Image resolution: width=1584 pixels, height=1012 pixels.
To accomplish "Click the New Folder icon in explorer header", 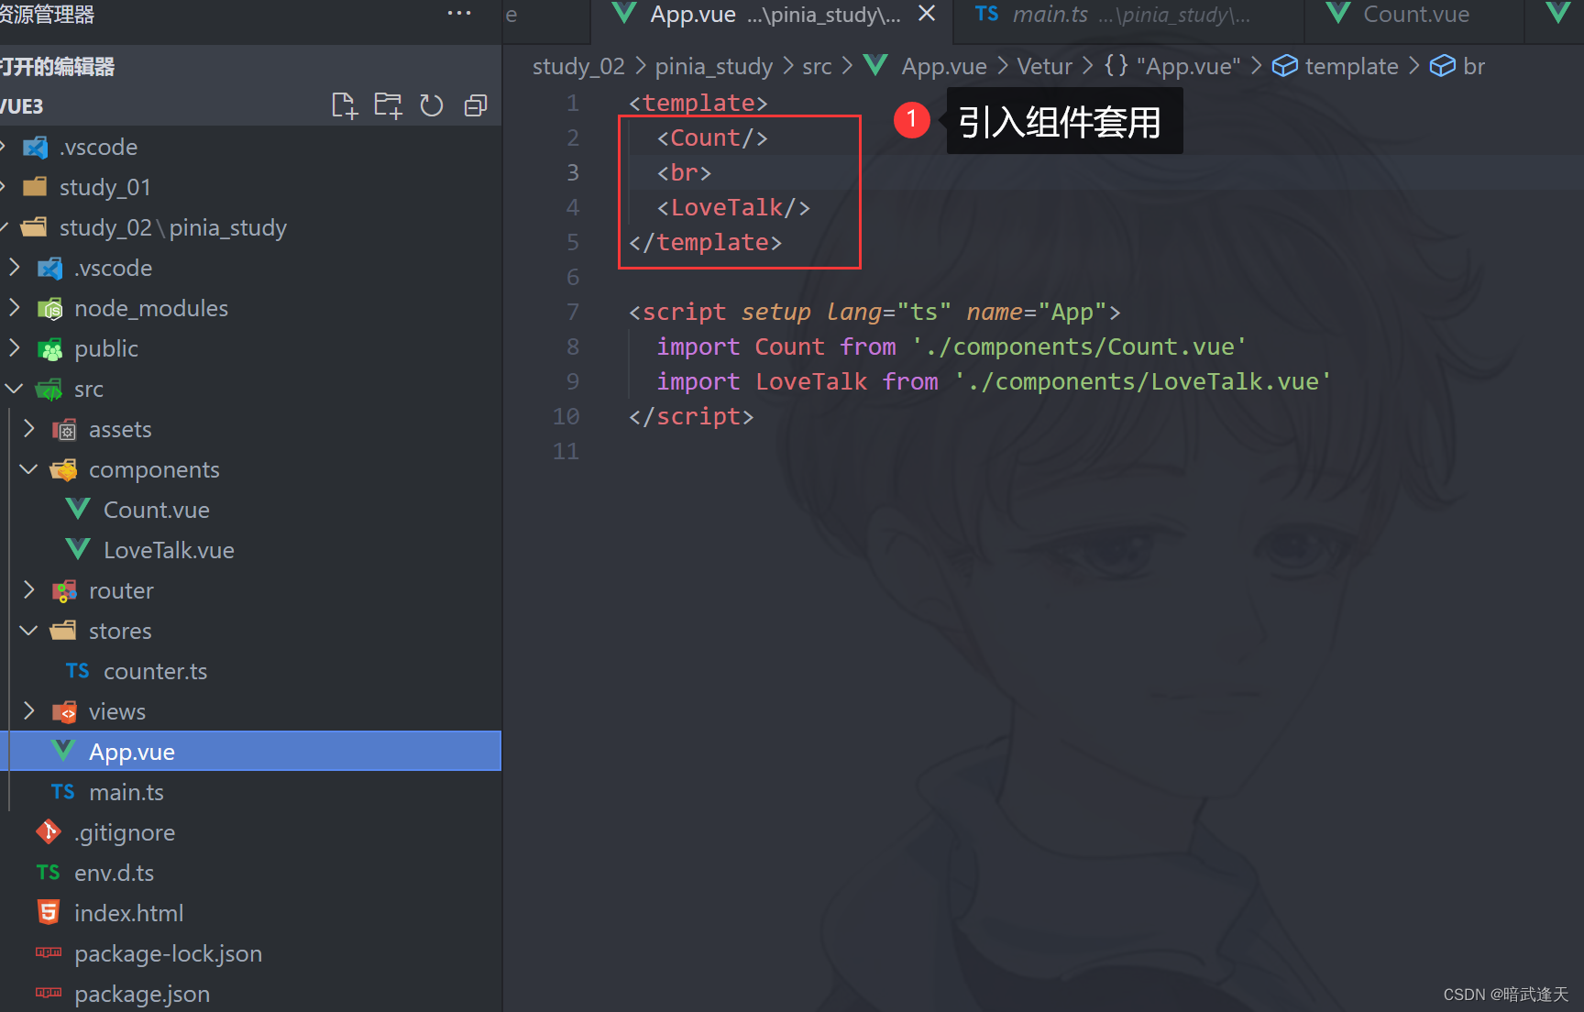I will pos(388,105).
